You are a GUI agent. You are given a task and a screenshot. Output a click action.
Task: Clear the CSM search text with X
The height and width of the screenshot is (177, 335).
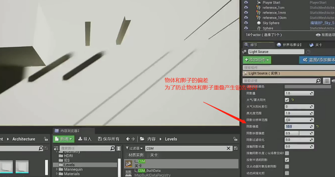pyautogui.click(x=228, y=148)
